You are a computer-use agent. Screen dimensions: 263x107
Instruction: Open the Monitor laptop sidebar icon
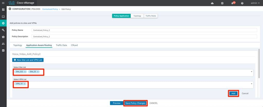pos(3,16)
